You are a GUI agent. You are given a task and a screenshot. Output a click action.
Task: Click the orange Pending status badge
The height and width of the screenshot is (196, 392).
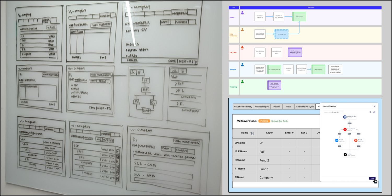point(264,121)
